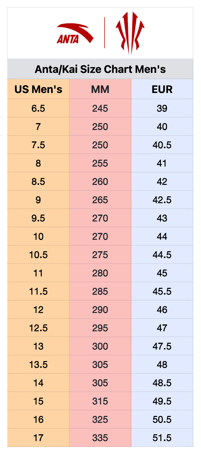Select the 300 MM cell

[100, 346]
